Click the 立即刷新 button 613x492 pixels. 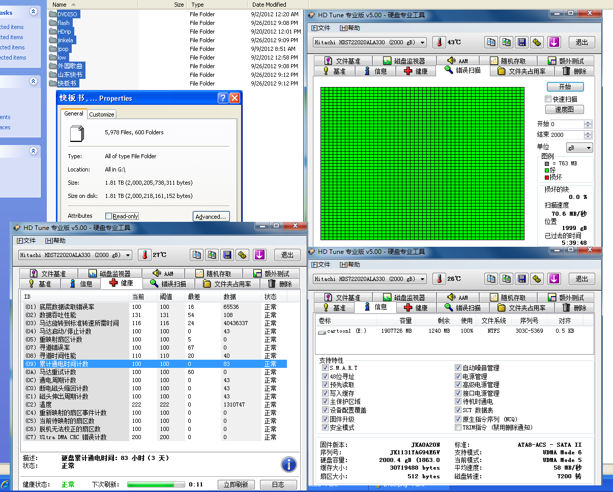pyautogui.click(x=236, y=484)
